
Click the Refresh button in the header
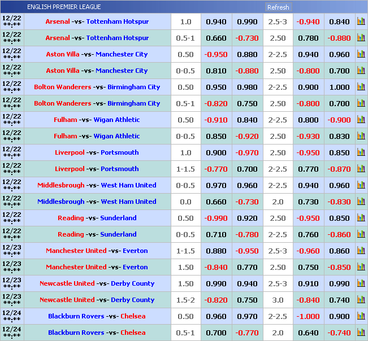tap(278, 7)
